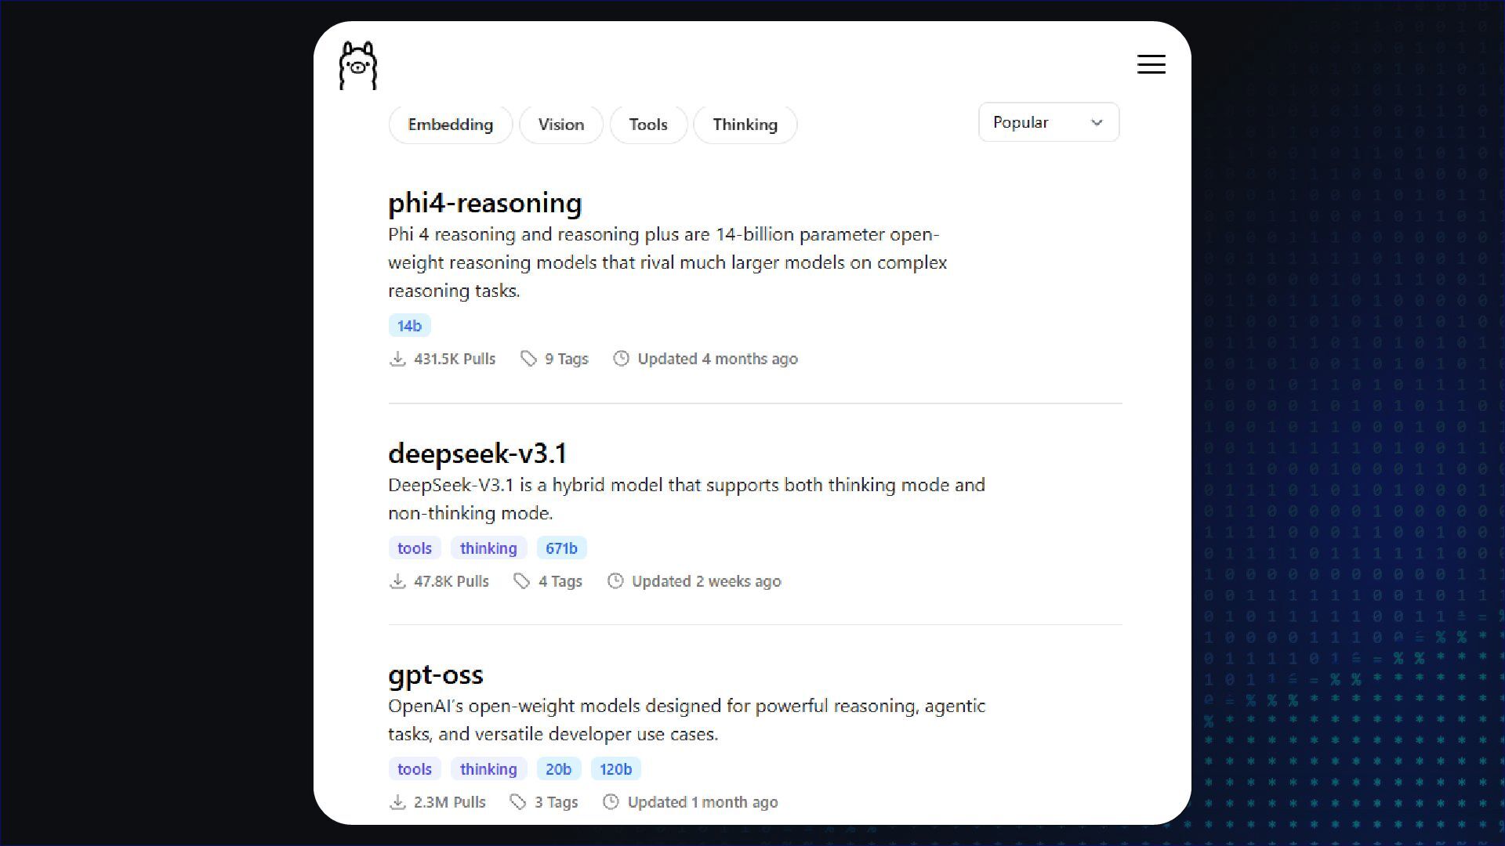
Task: Click the '4 Tags' text
Action: tap(560, 581)
